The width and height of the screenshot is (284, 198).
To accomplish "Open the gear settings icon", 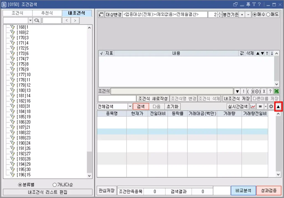I will 271,106.
